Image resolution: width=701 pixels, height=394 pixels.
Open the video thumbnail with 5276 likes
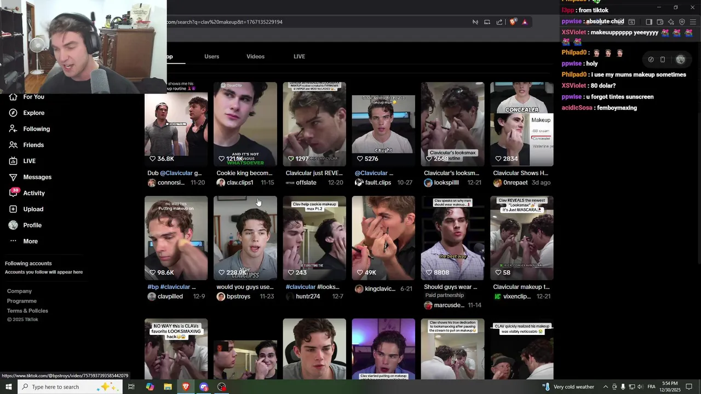[383, 124]
